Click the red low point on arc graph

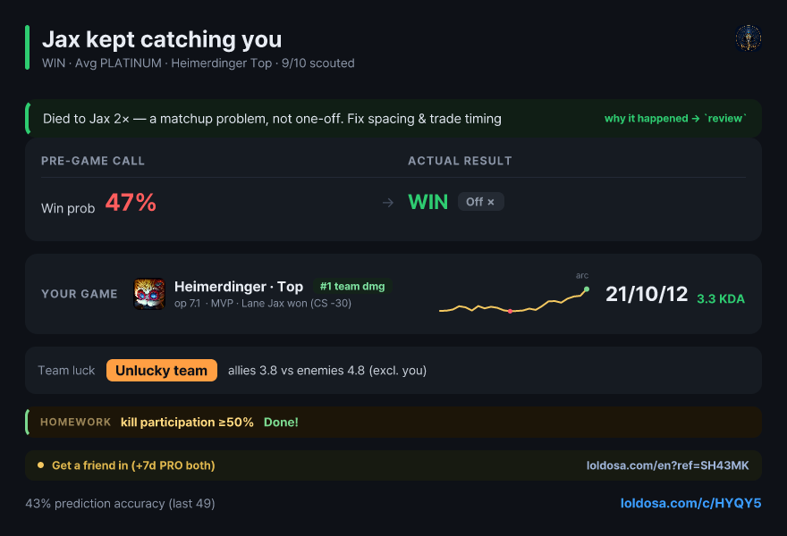[510, 312]
